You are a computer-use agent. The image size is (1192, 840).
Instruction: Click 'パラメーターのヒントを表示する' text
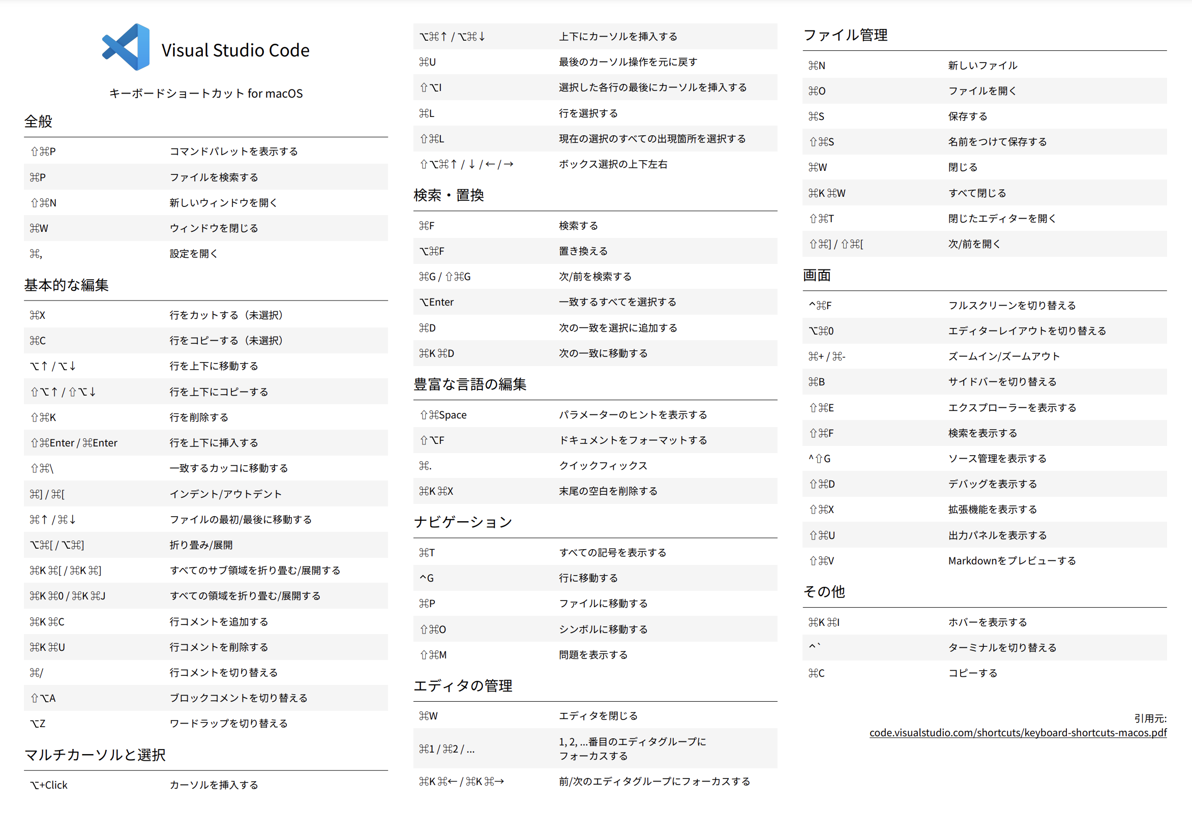coord(633,415)
